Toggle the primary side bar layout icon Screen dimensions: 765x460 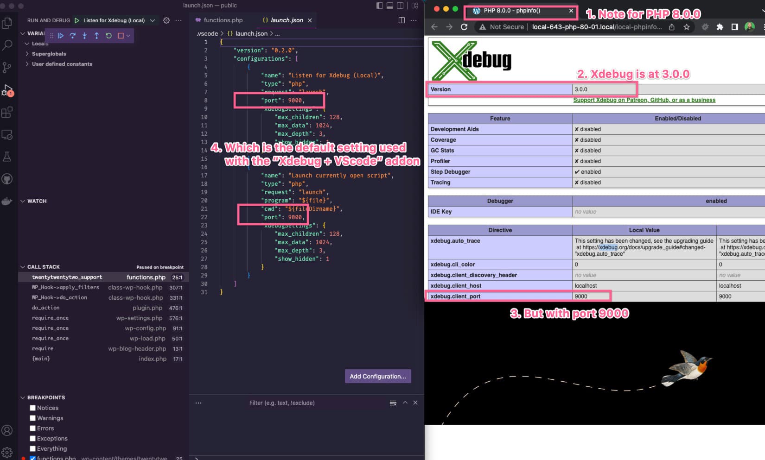380,6
